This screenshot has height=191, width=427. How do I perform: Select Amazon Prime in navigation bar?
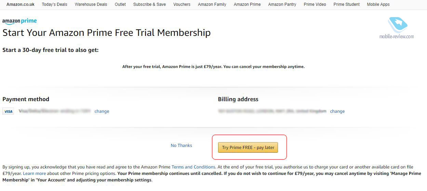247,4
